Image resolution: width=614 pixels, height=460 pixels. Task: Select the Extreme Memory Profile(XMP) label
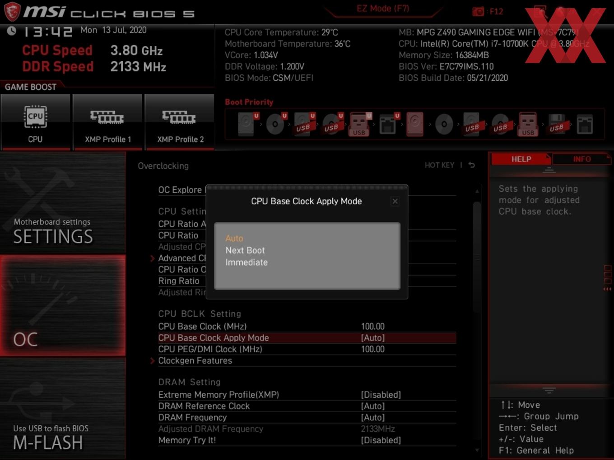click(219, 395)
